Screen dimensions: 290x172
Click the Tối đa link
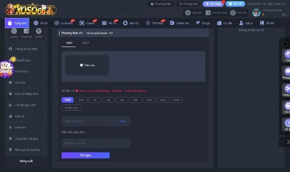pos(122,121)
